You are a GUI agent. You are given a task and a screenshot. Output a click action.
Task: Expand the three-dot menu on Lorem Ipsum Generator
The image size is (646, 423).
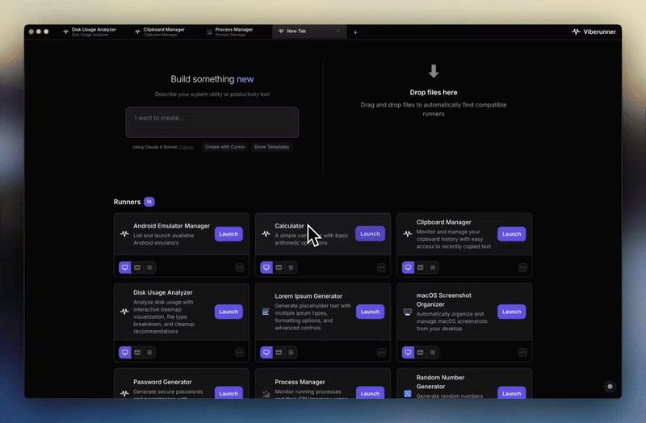[381, 353]
